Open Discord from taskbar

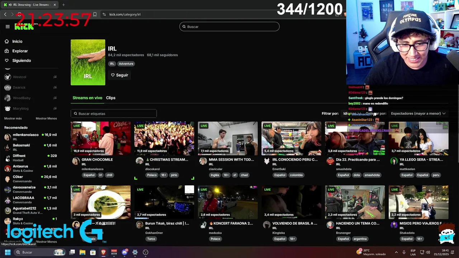(124, 252)
